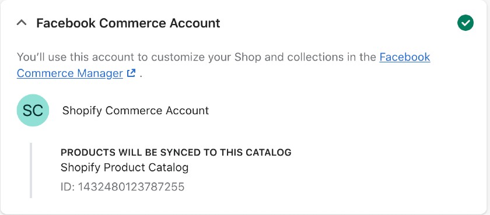Click the description text starting with You'll use
Screen dimensions: 490x215
point(223,65)
